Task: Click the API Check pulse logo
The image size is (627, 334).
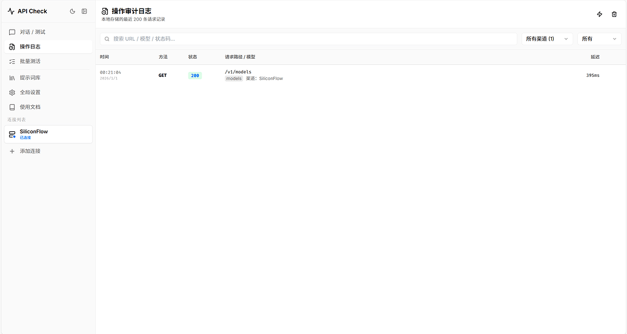Action: point(11,11)
